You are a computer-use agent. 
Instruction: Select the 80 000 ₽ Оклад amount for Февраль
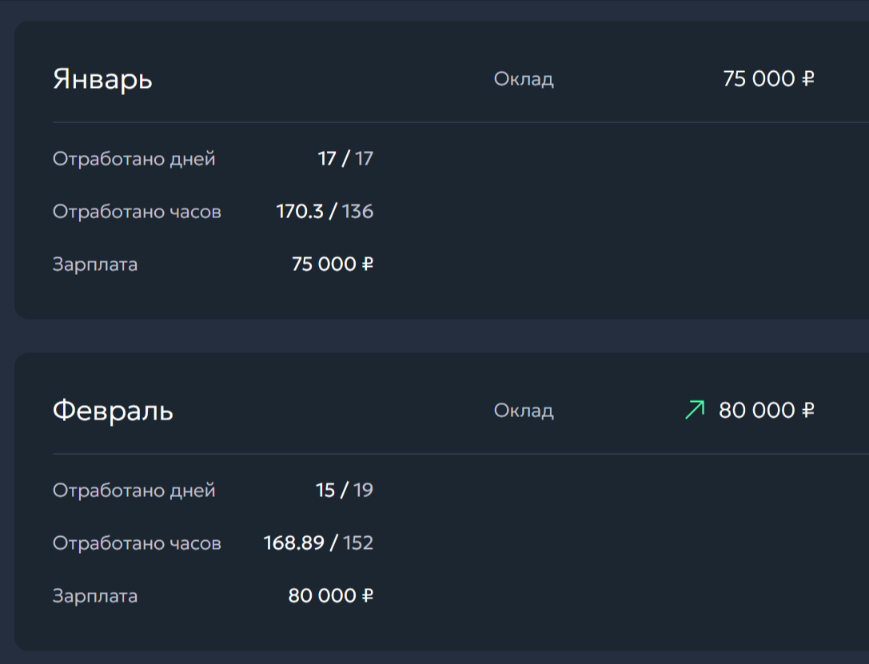(767, 411)
